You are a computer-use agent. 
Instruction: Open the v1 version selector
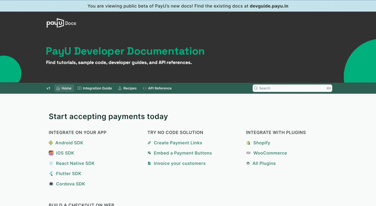(48, 88)
